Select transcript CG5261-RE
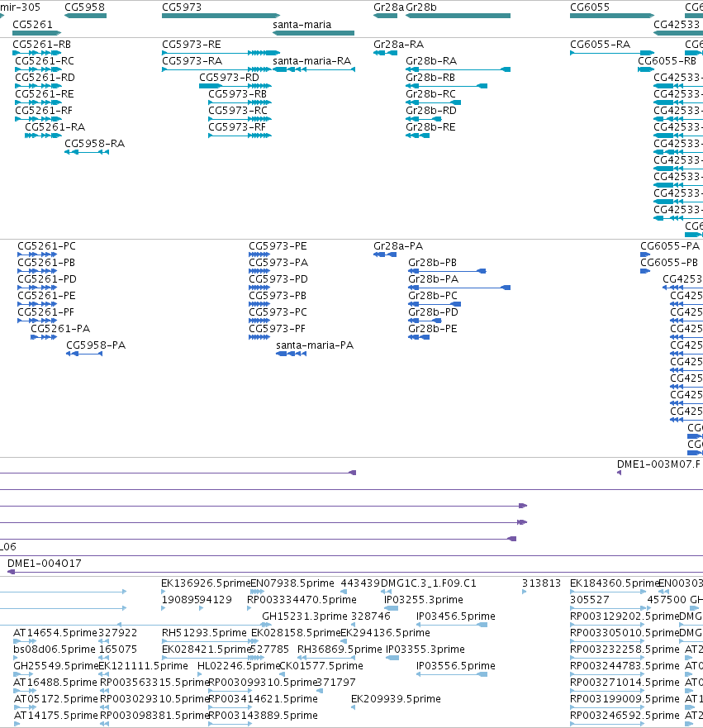This screenshot has height=728, width=703. 39,102
